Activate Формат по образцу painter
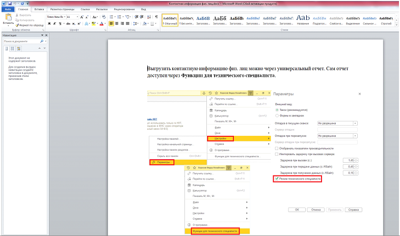The image size is (400, 236). 30,25
